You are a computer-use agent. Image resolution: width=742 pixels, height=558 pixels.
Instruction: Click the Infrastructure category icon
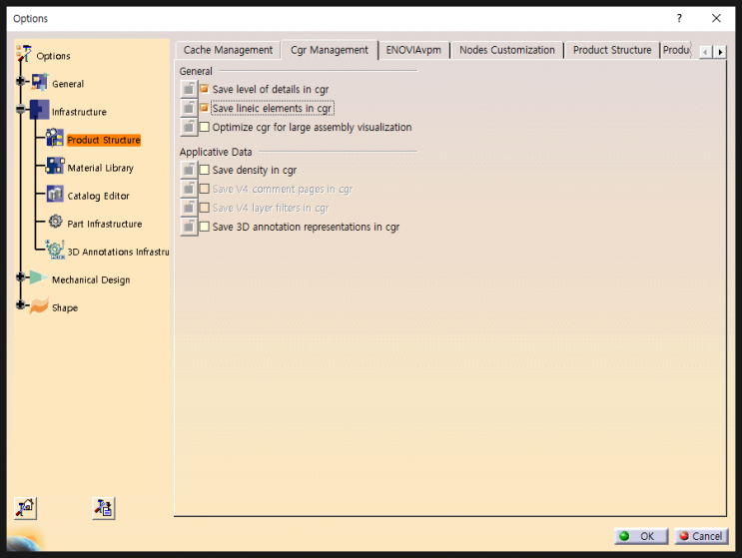(x=39, y=110)
